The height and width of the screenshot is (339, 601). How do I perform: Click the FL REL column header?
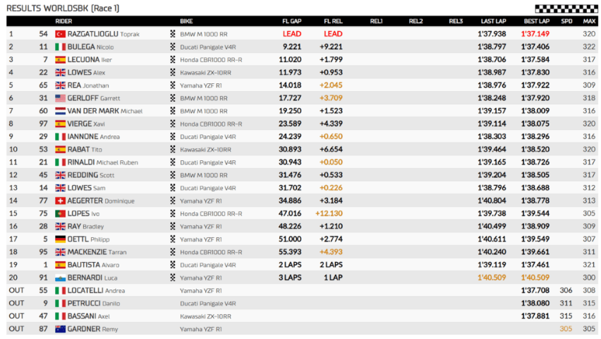(333, 21)
